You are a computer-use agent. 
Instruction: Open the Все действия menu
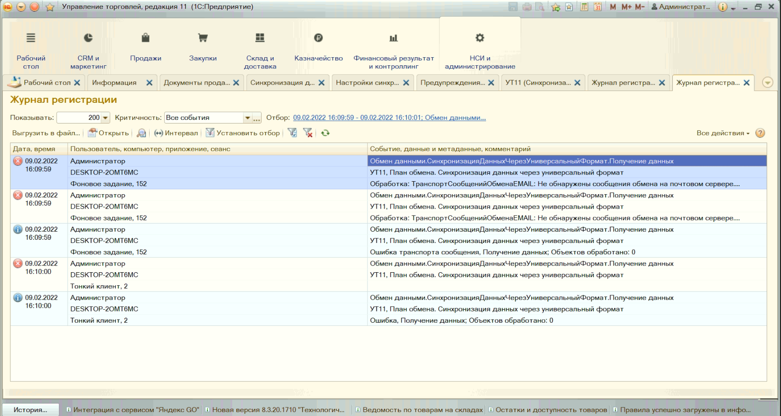pyautogui.click(x=722, y=133)
